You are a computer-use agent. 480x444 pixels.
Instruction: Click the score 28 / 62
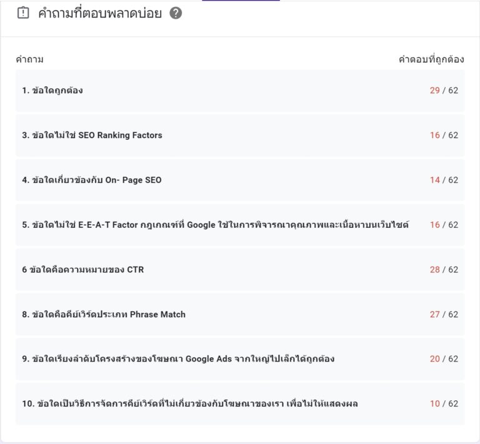[x=444, y=269]
